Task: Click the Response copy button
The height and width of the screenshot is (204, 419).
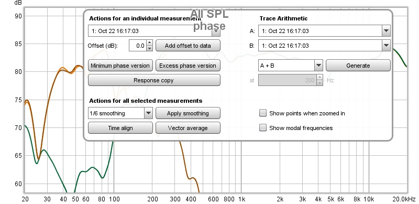Action: pos(154,80)
